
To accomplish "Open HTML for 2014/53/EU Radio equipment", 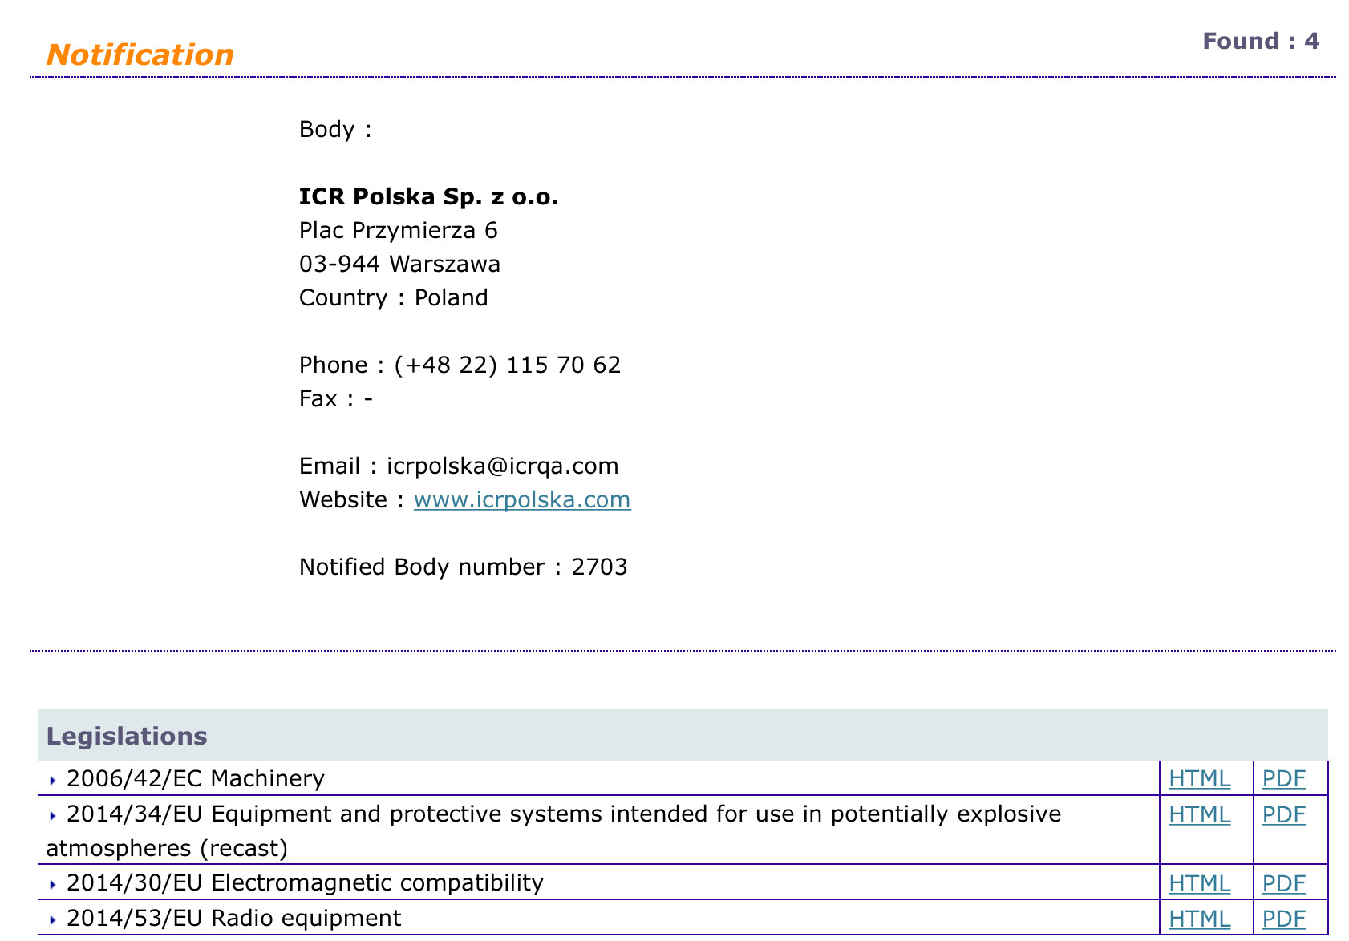I will [1199, 919].
